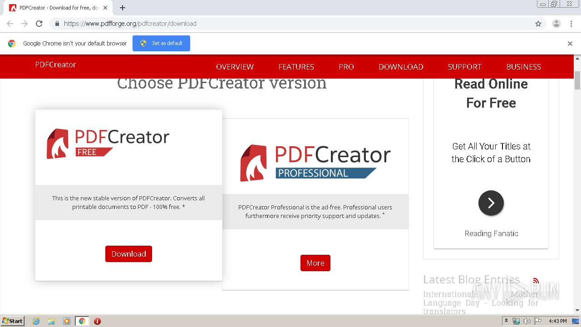Click Choose PDFCreator version heading

(x=222, y=83)
